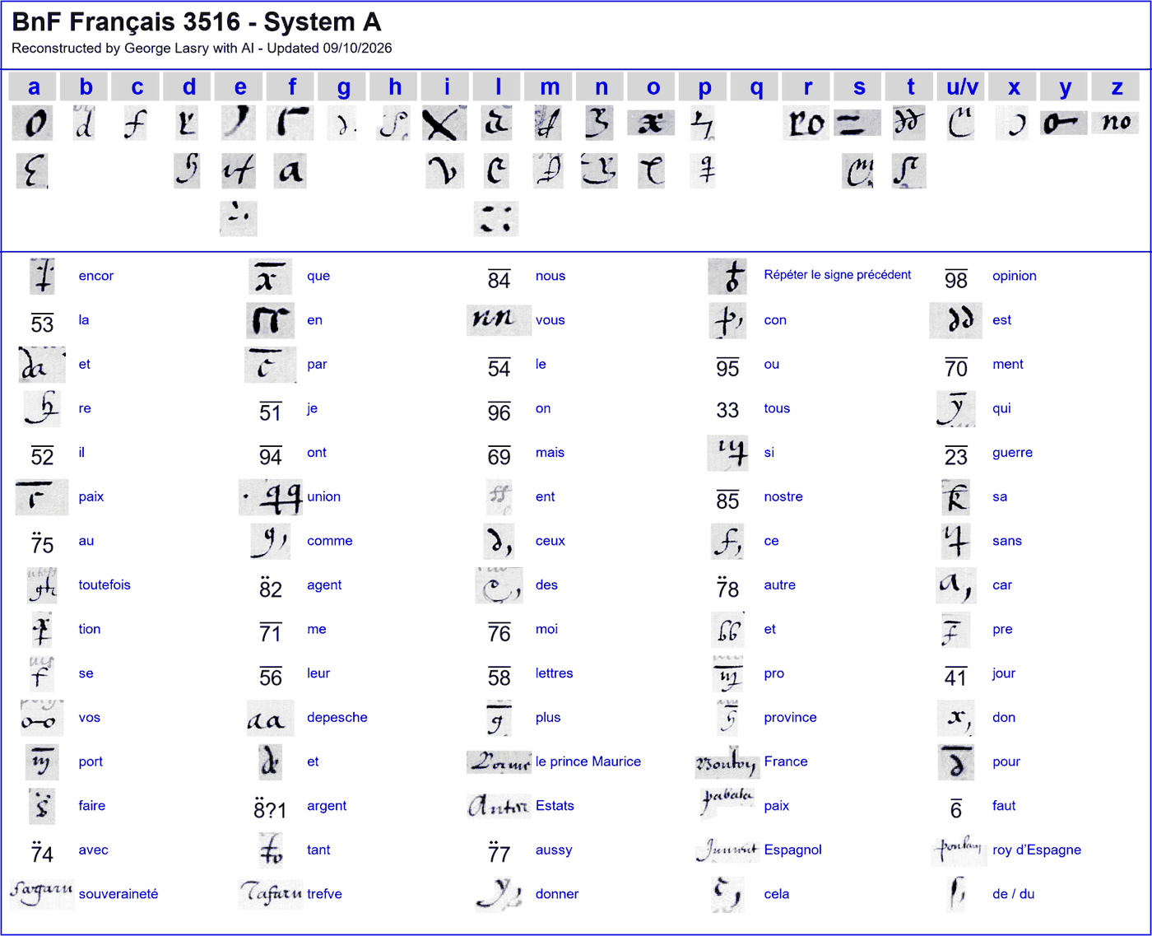Select the symbol for 'Répéter le signe précédent'

coord(727,276)
